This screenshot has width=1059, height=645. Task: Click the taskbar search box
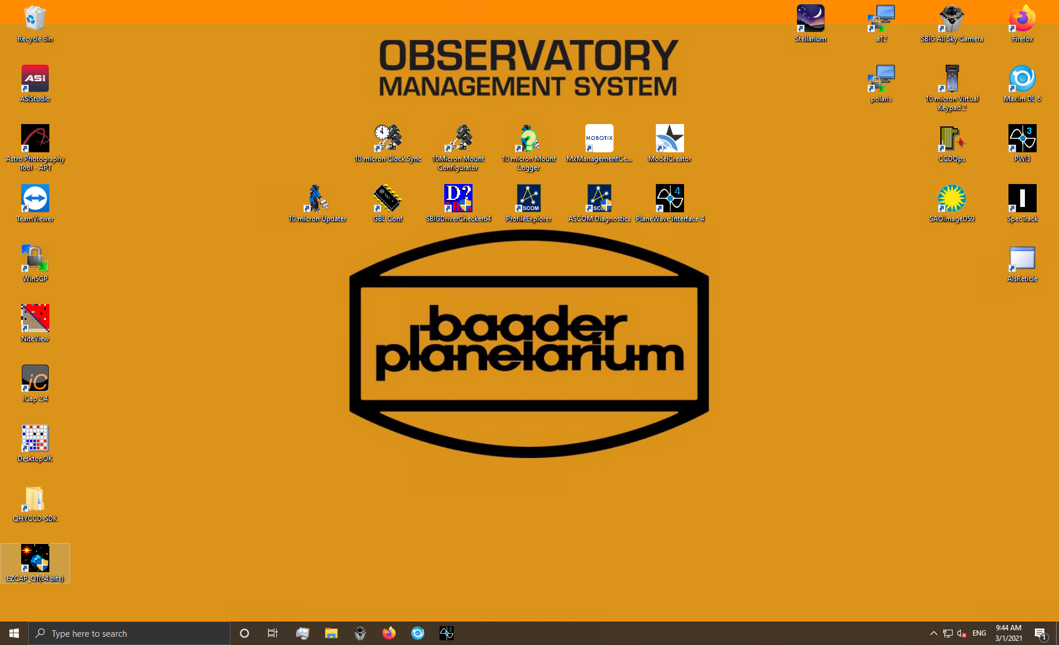[129, 633]
